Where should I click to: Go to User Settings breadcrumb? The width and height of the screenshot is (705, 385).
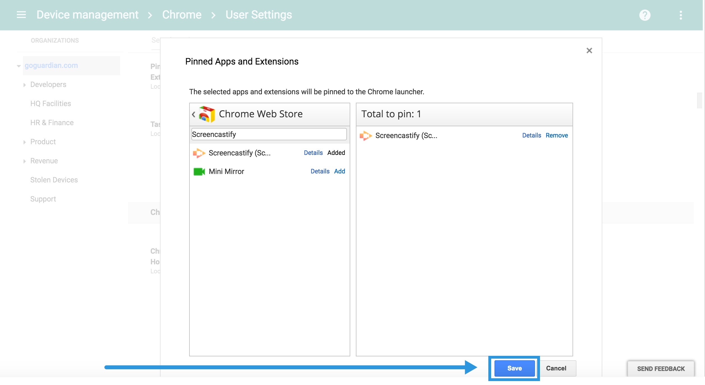(258, 15)
